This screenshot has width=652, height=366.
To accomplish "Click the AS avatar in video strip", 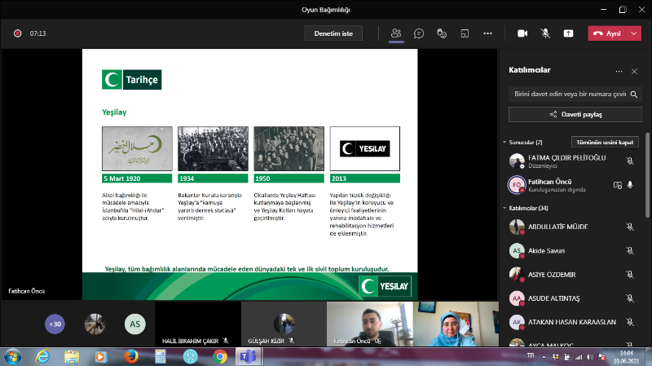I will 134,324.
